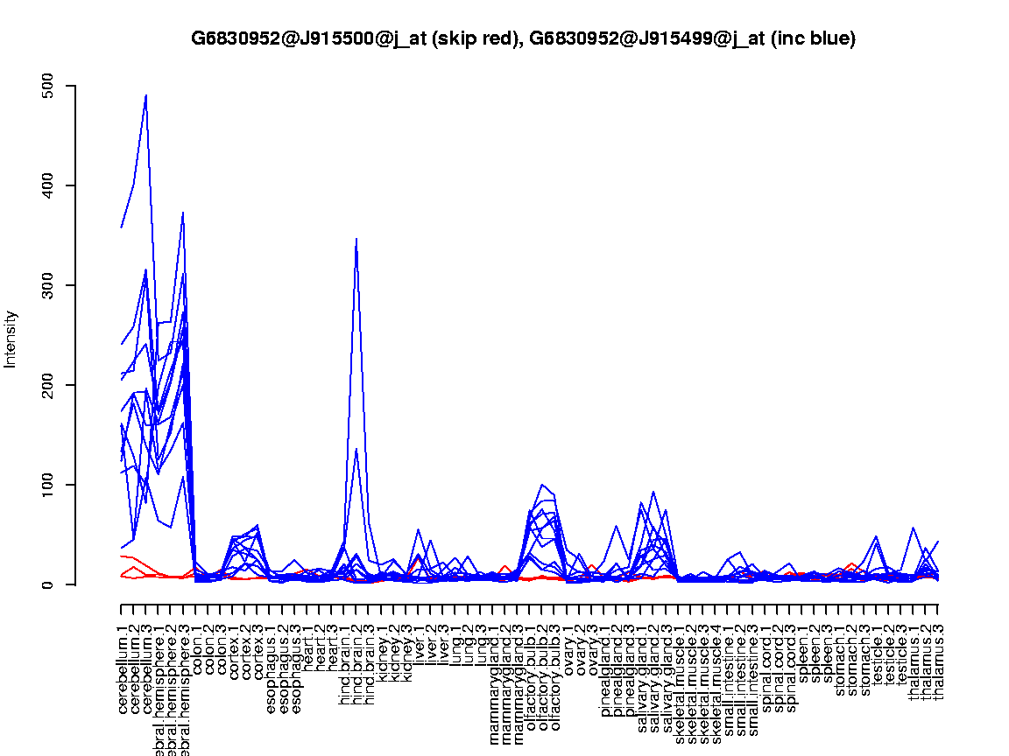This screenshot has height=756, width=1009.
Task: Click the red line start at cerebellum.1
Action: tap(122, 556)
